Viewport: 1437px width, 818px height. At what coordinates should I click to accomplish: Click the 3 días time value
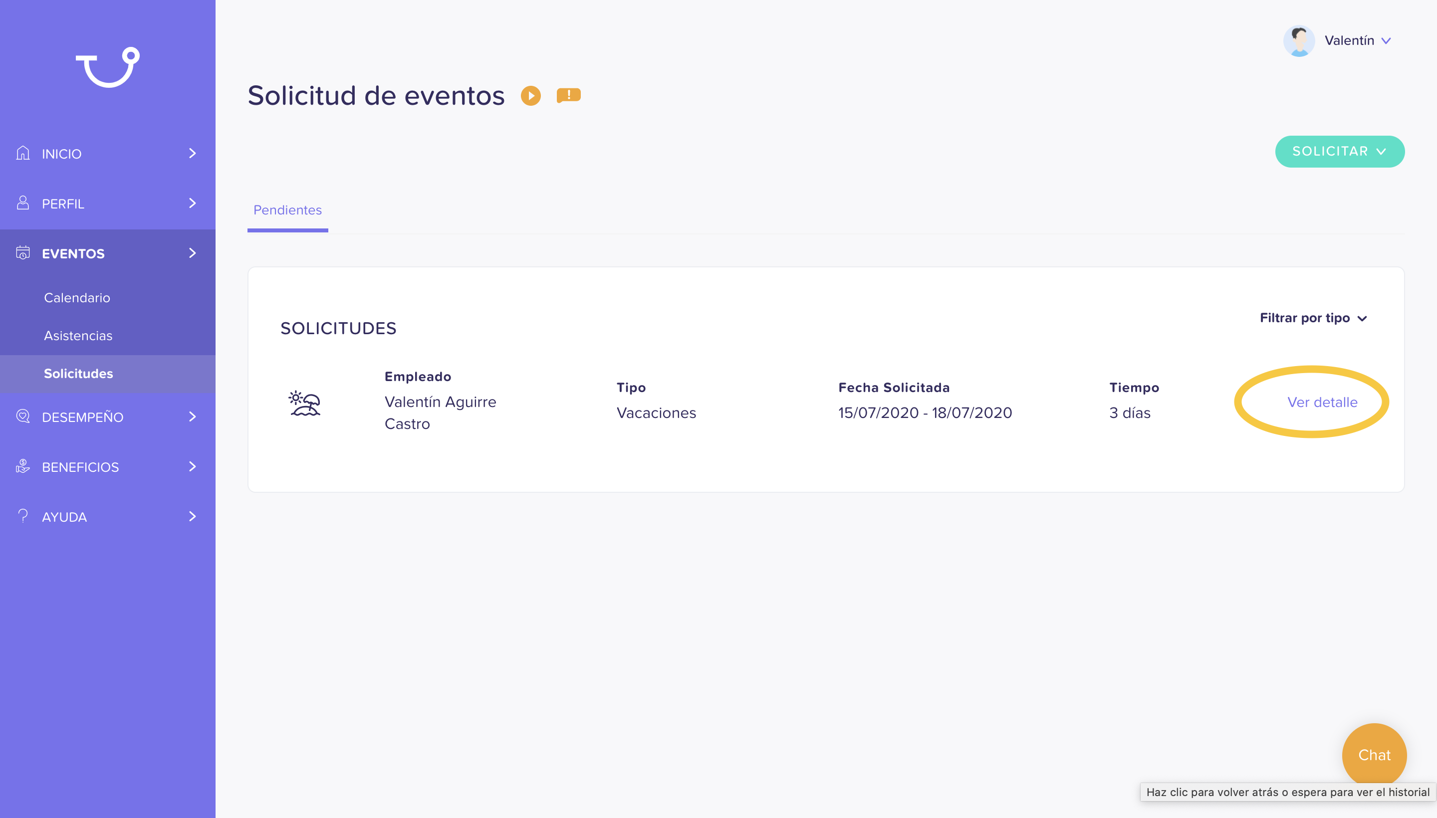click(1130, 413)
